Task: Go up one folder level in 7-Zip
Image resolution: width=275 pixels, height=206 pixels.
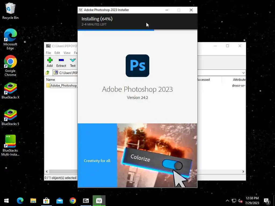Action: click(x=48, y=73)
